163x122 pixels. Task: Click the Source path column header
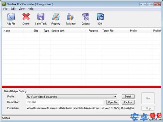point(66,31)
